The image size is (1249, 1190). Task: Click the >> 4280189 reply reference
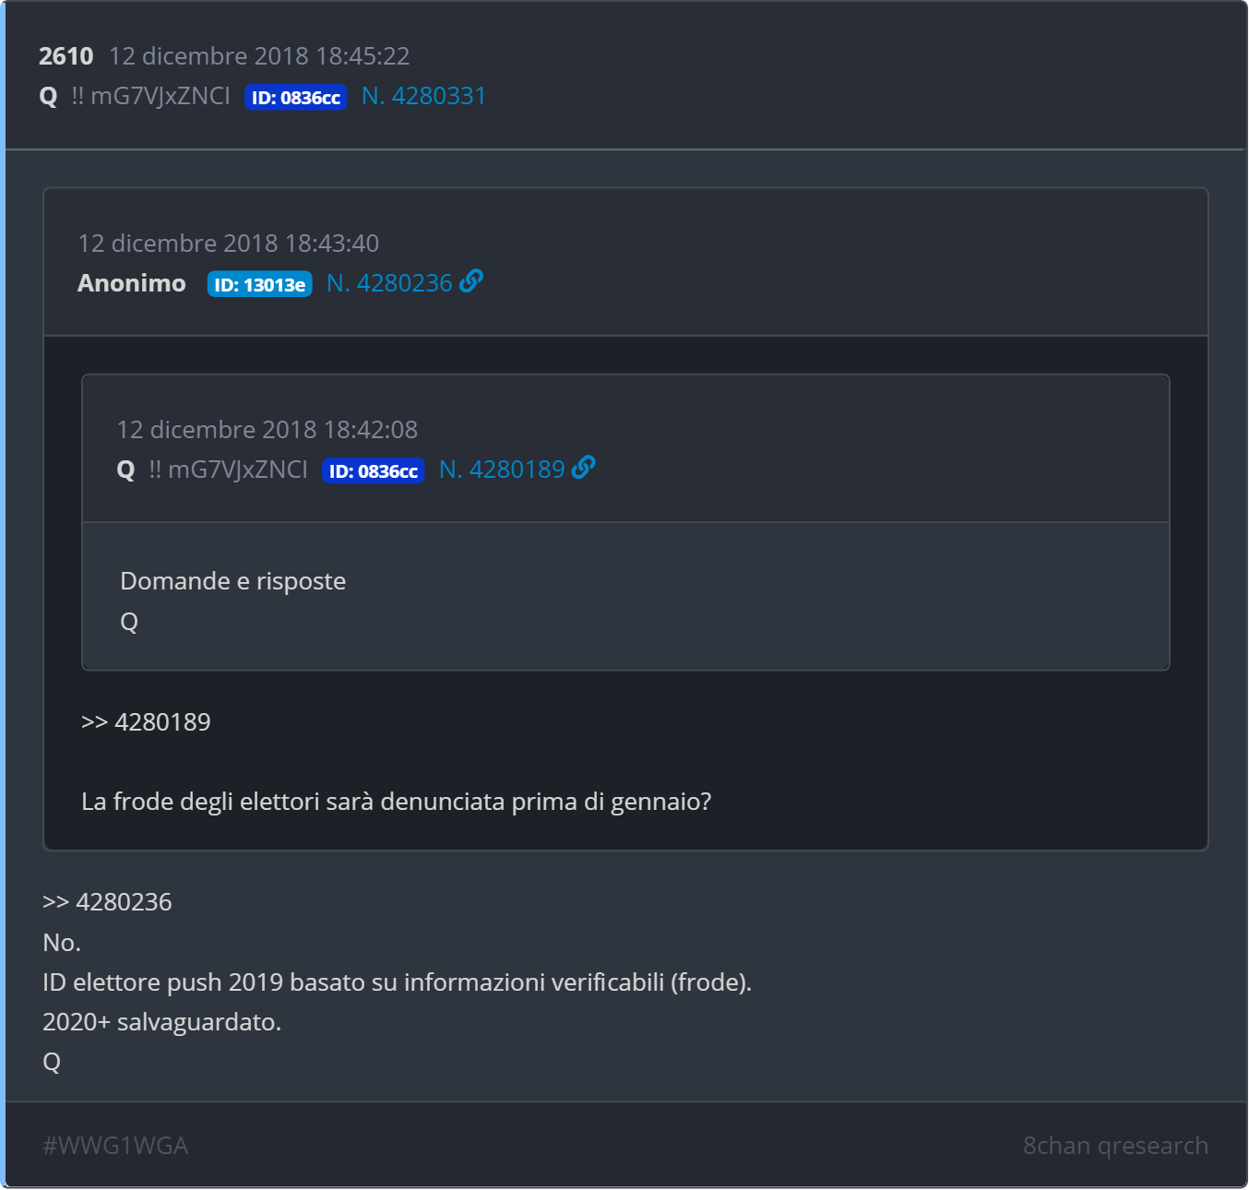[x=146, y=721]
